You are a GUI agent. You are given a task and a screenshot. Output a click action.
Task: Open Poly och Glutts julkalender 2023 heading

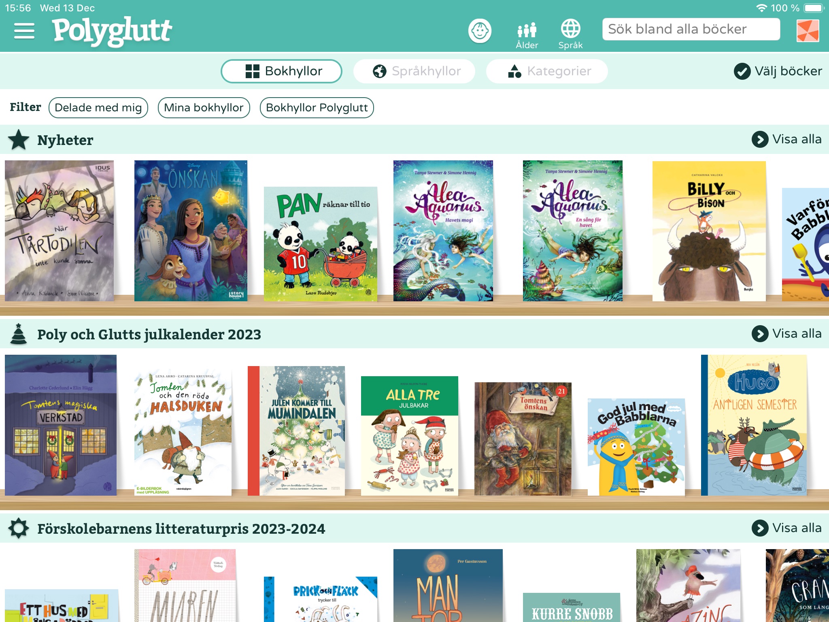(149, 334)
